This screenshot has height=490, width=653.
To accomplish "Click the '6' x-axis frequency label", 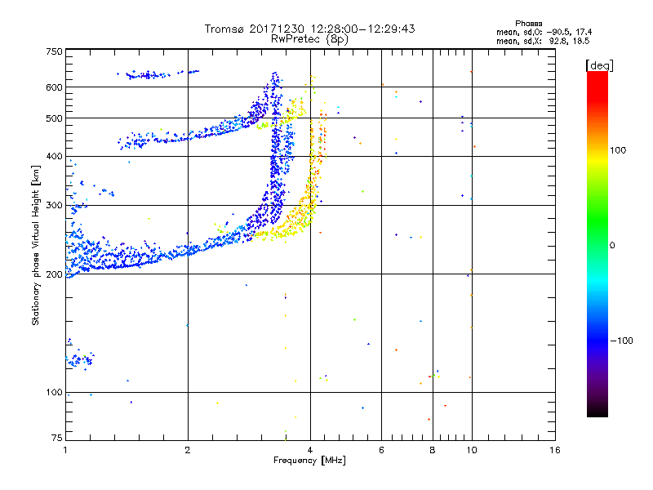I will coord(381,450).
